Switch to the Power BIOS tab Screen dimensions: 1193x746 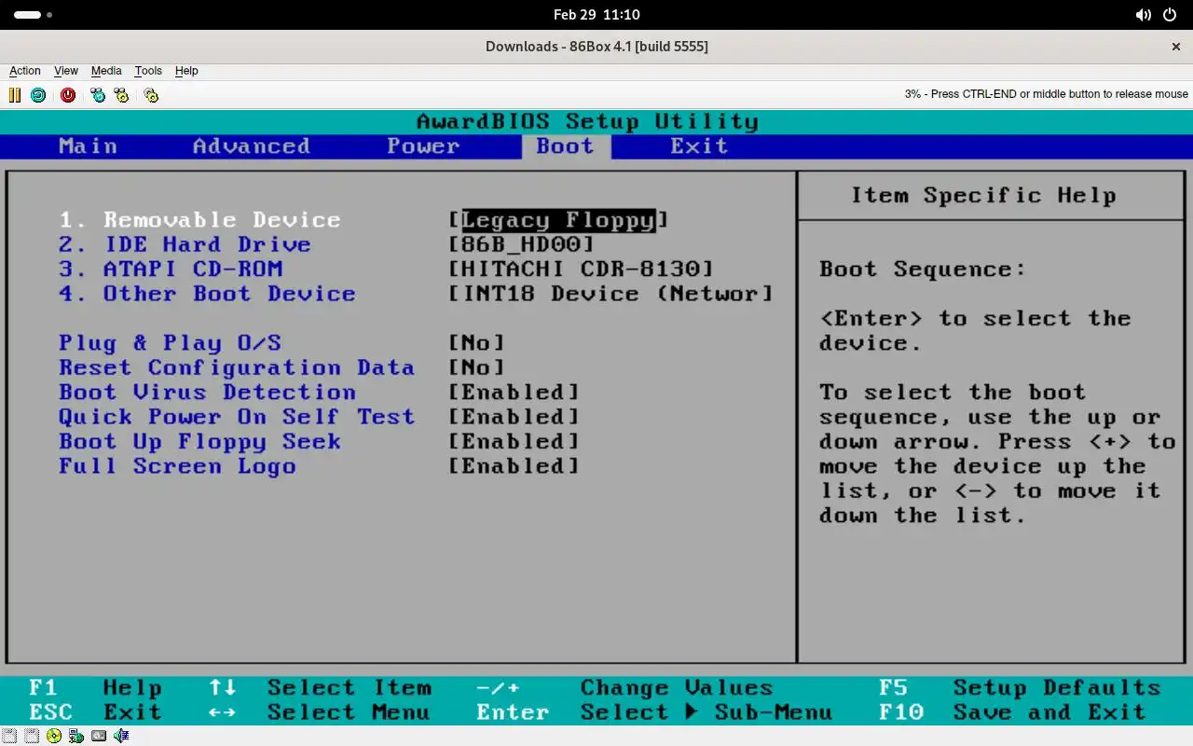tap(423, 146)
